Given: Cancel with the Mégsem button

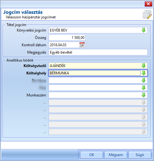Looking at the screenshot, I should (x=116, y=155).
